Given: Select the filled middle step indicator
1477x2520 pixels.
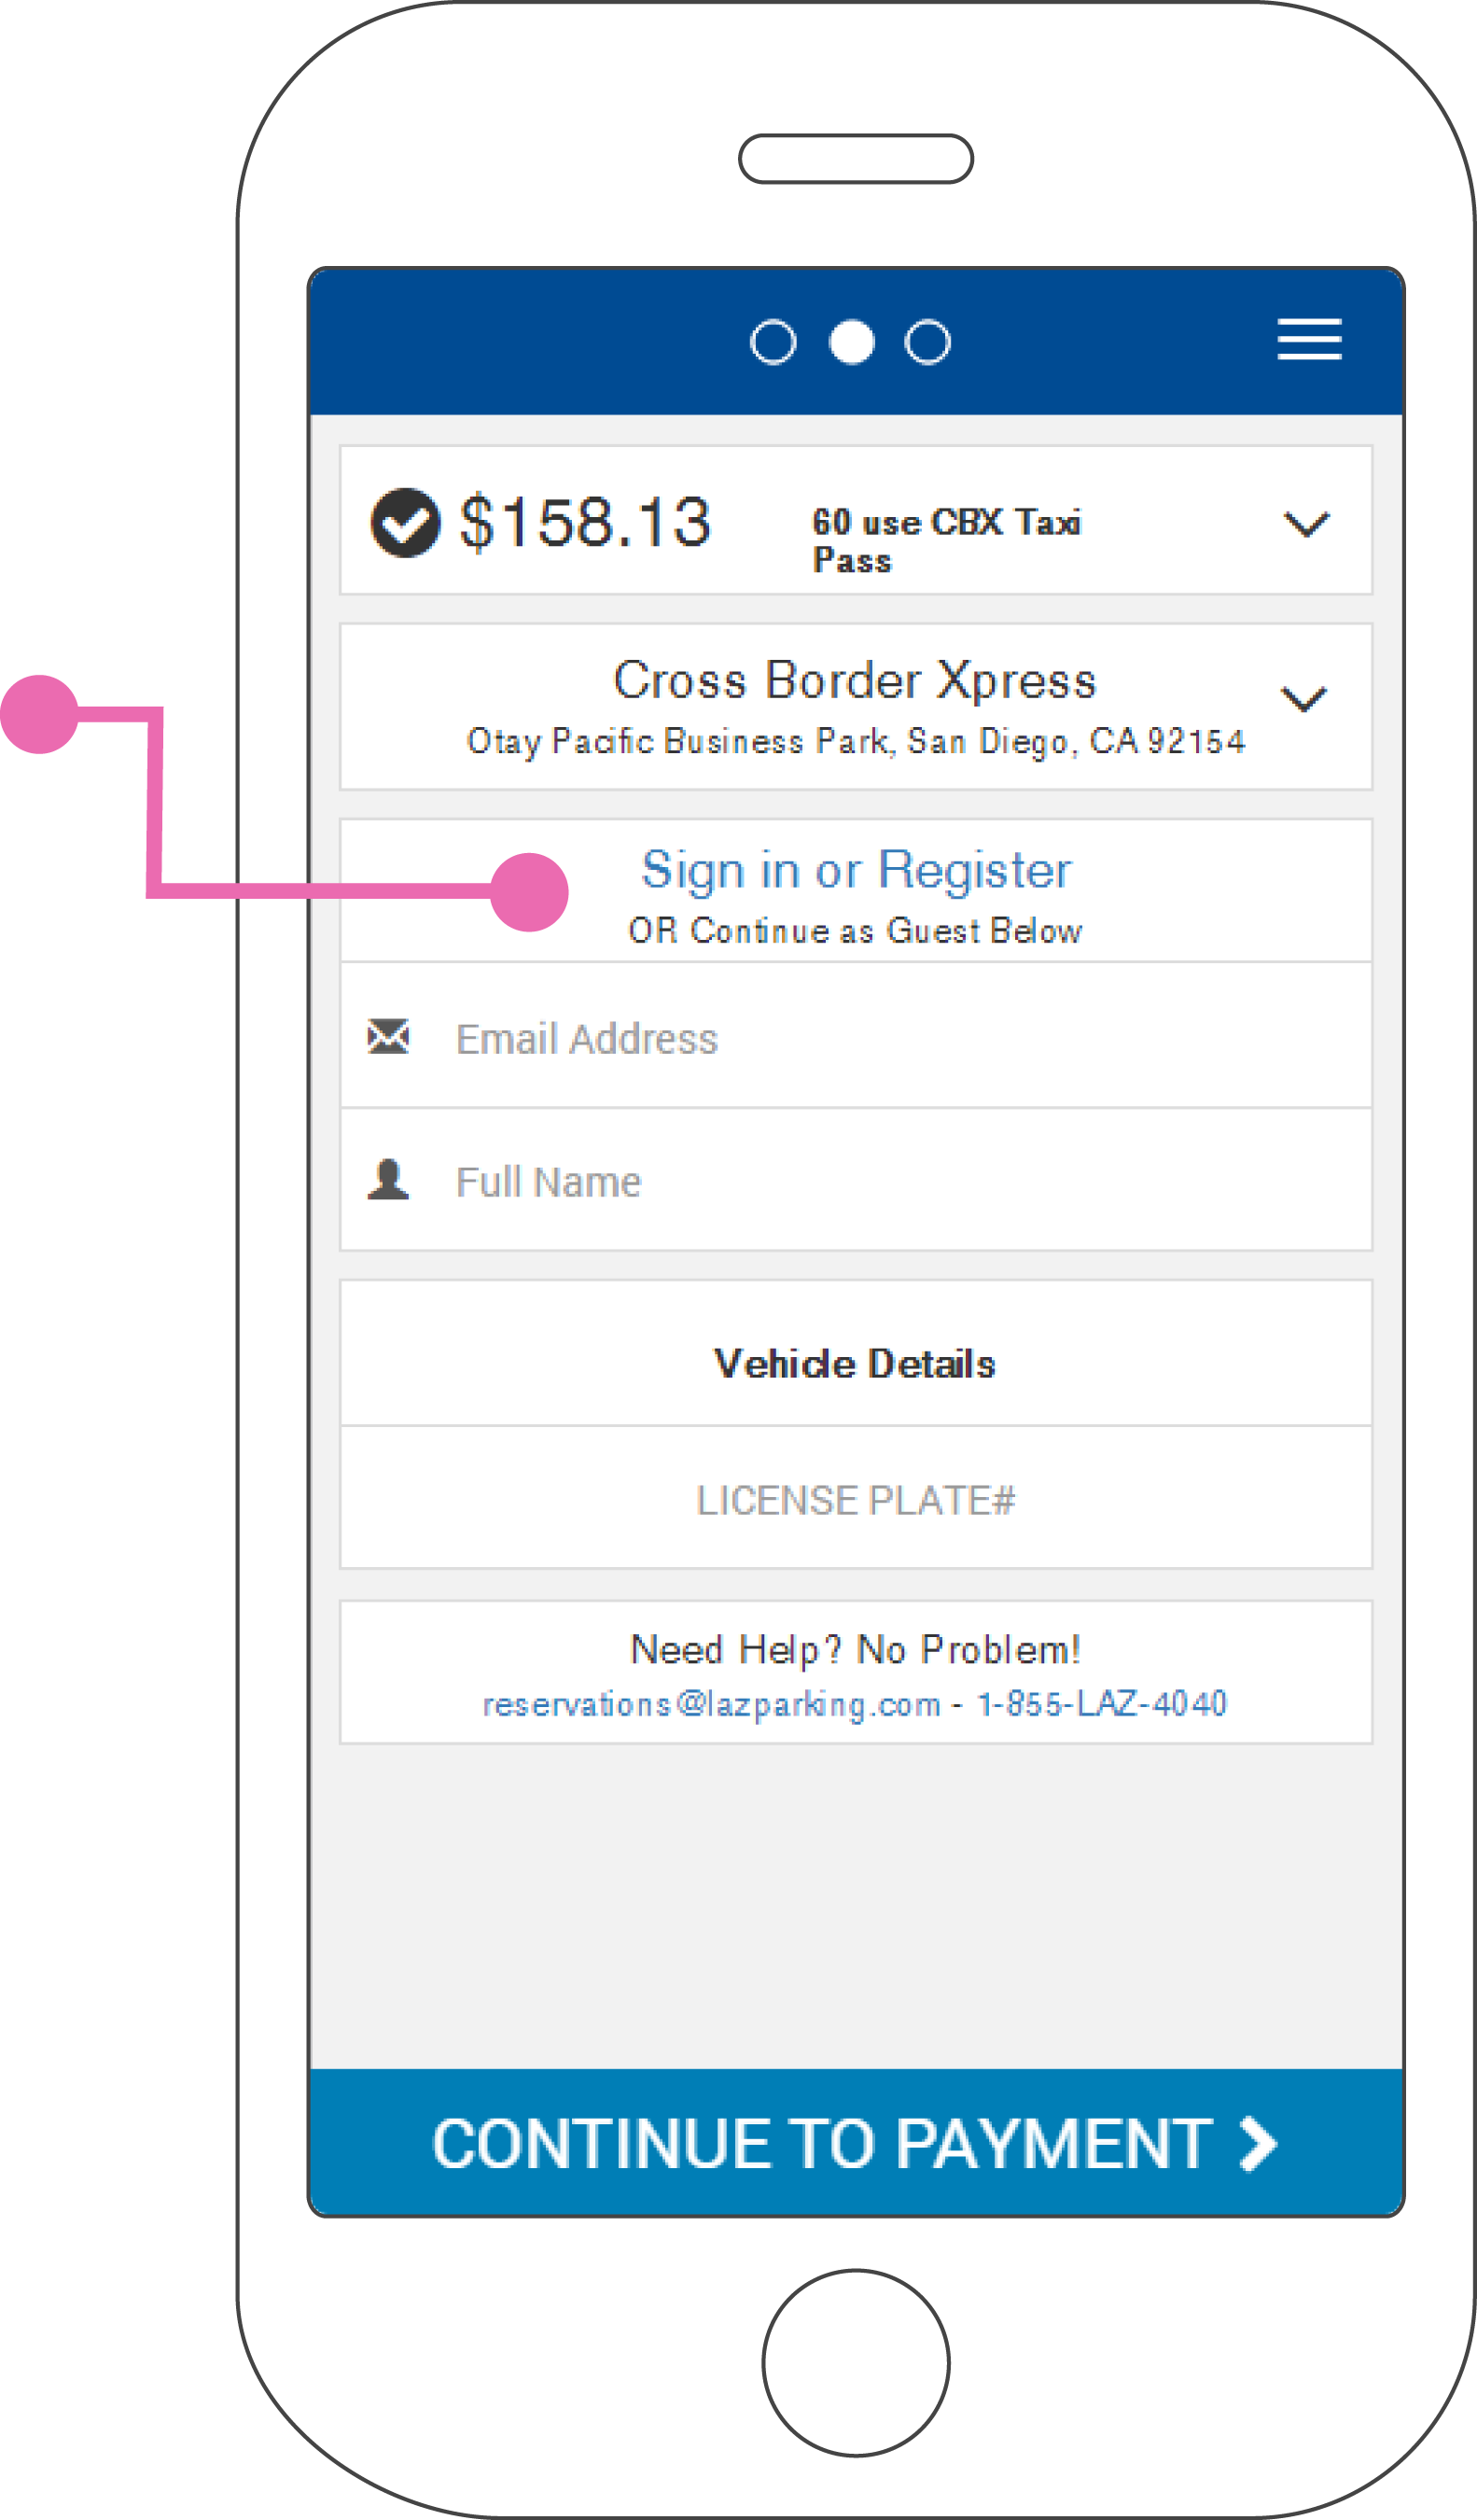Looking at the screenshot, I should click(851, 342).
